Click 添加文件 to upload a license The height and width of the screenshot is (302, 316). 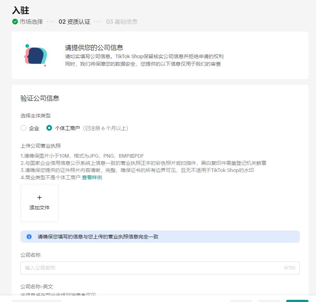(x=39, y=208)
